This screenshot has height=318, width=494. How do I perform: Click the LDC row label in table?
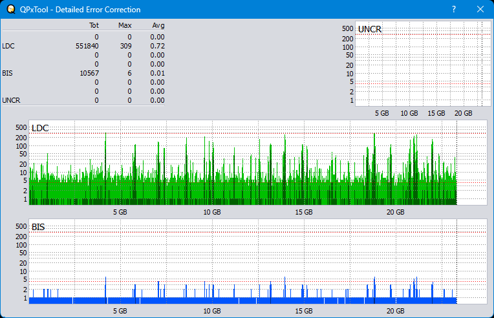8,46
